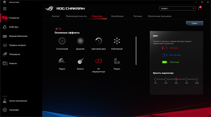The image size is (211, 117).
Task: Click the effects list vertical scrollbar
Action: click(x=136, y=51)
